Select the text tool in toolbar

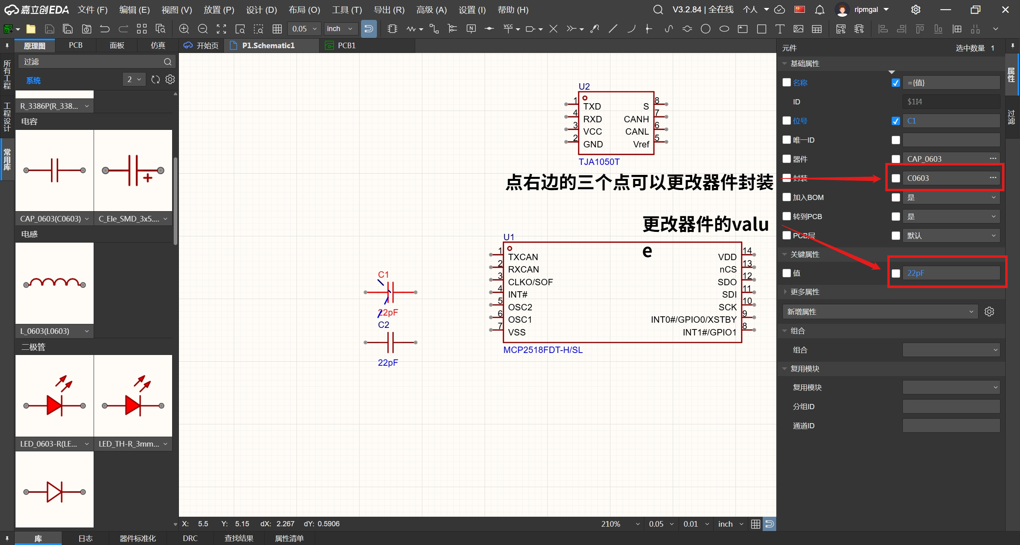point(780,29)
